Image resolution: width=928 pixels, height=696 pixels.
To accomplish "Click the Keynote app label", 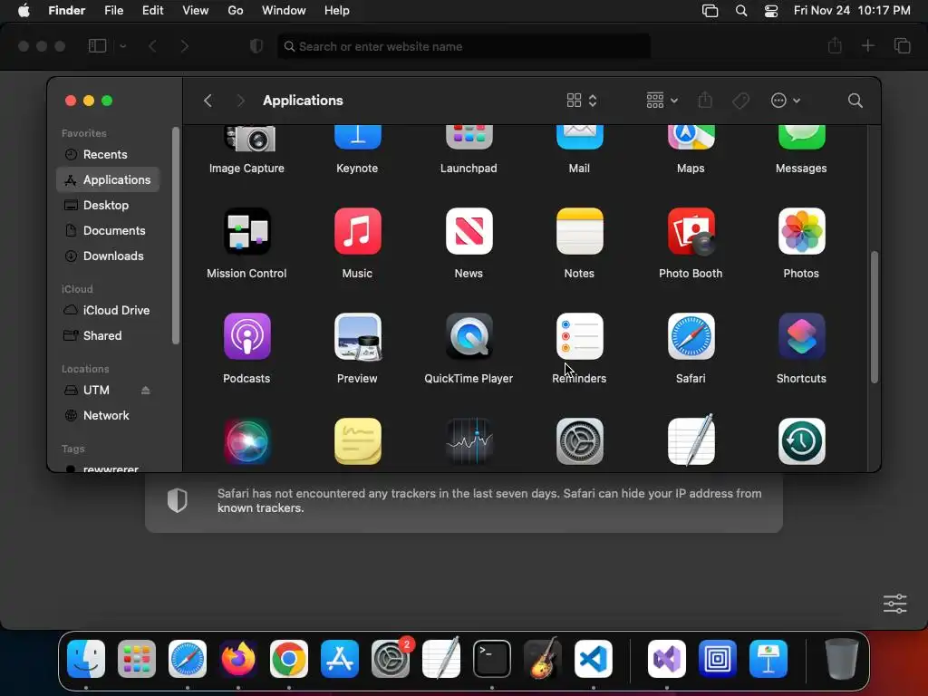I will (357, 168).
